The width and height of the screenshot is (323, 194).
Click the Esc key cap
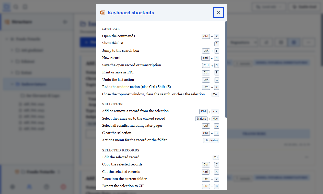(215, 95)
